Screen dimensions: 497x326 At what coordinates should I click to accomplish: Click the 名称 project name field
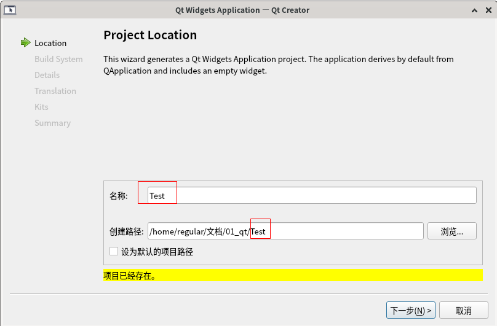(312, 195)
